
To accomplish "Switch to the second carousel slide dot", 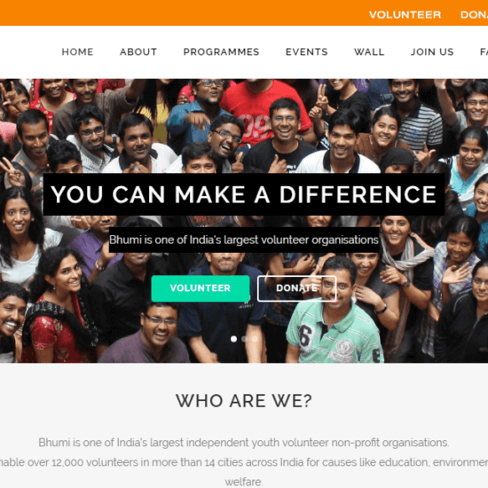I will 244,339.
